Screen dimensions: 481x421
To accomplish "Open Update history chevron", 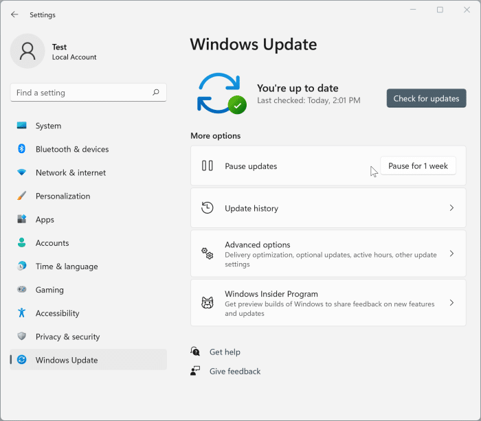I will click(451, 208).
